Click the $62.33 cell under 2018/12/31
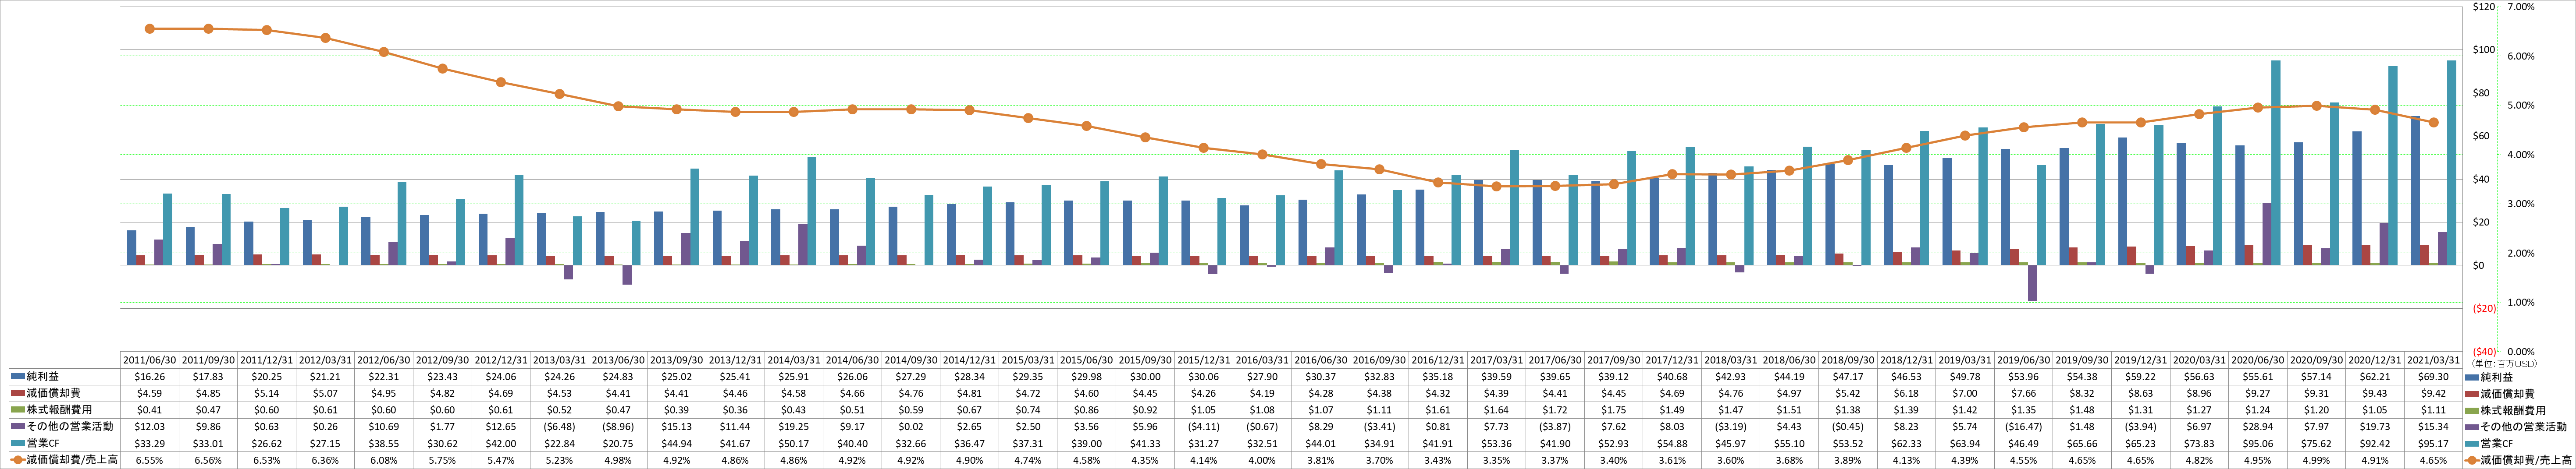This screenshot has height=469, width=2576. point(1906,443)
